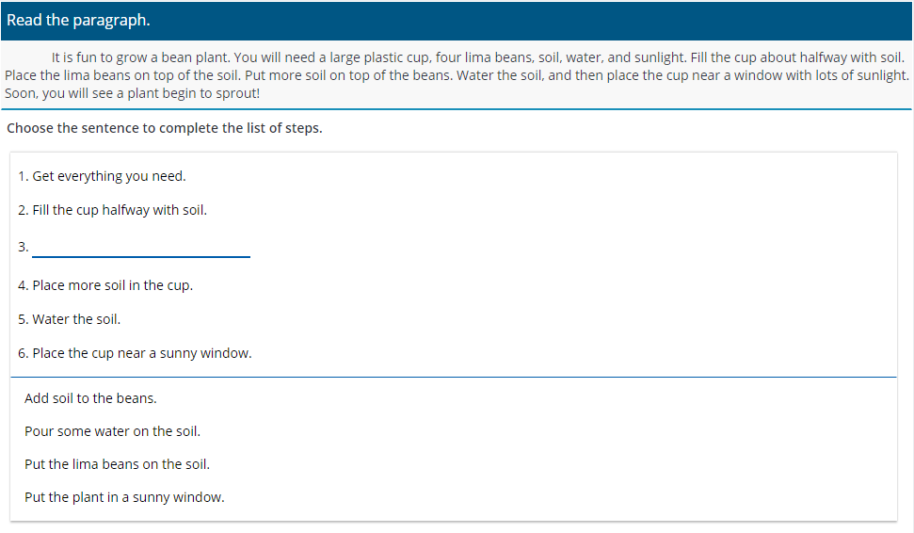Viewport: 914px width, 533px height.
Task: Click "Fill the cup about halfway with soil." in the paragraph
Action: (x=797, y=57)
